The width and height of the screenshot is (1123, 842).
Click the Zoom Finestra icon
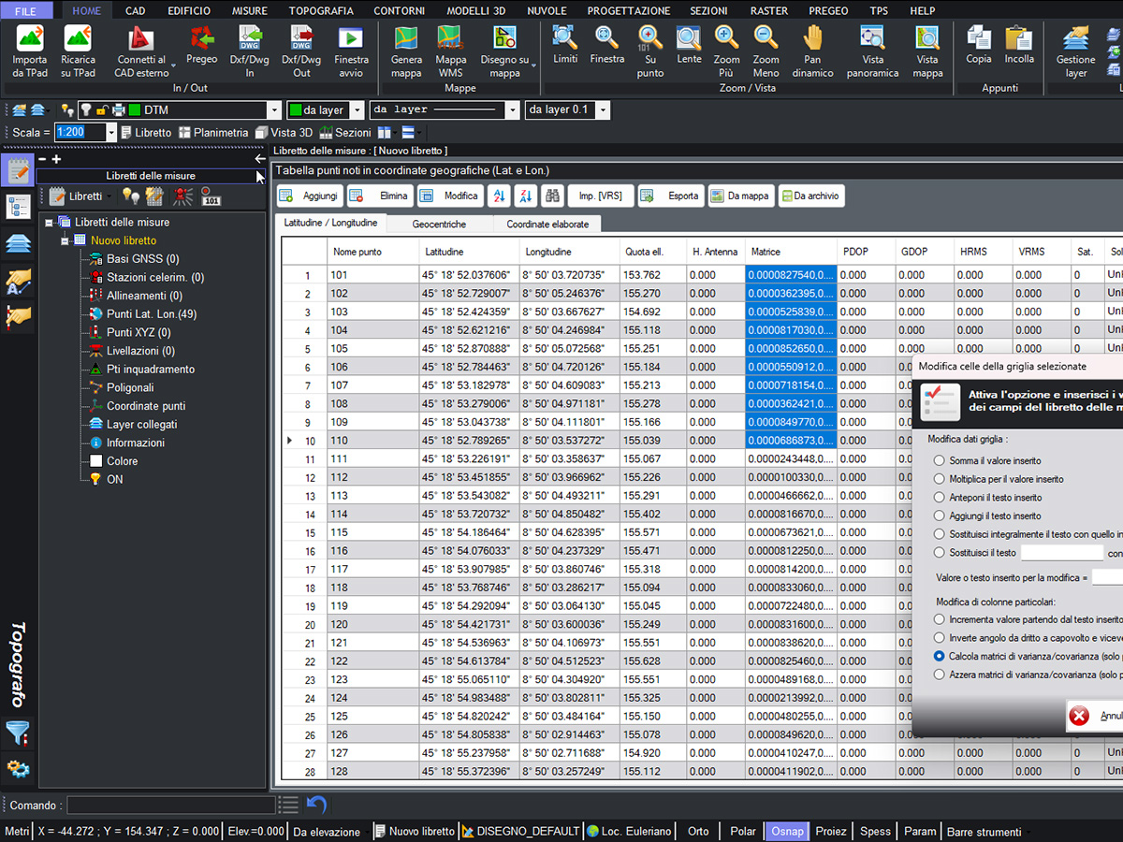click(x=607, y=45)
